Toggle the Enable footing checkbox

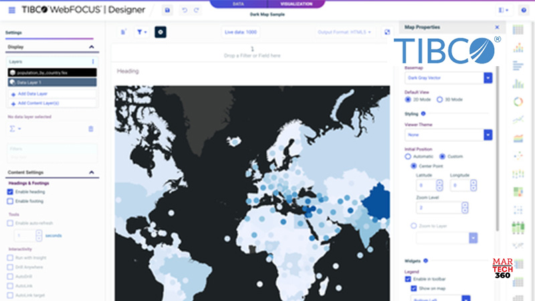click(10, 201)
